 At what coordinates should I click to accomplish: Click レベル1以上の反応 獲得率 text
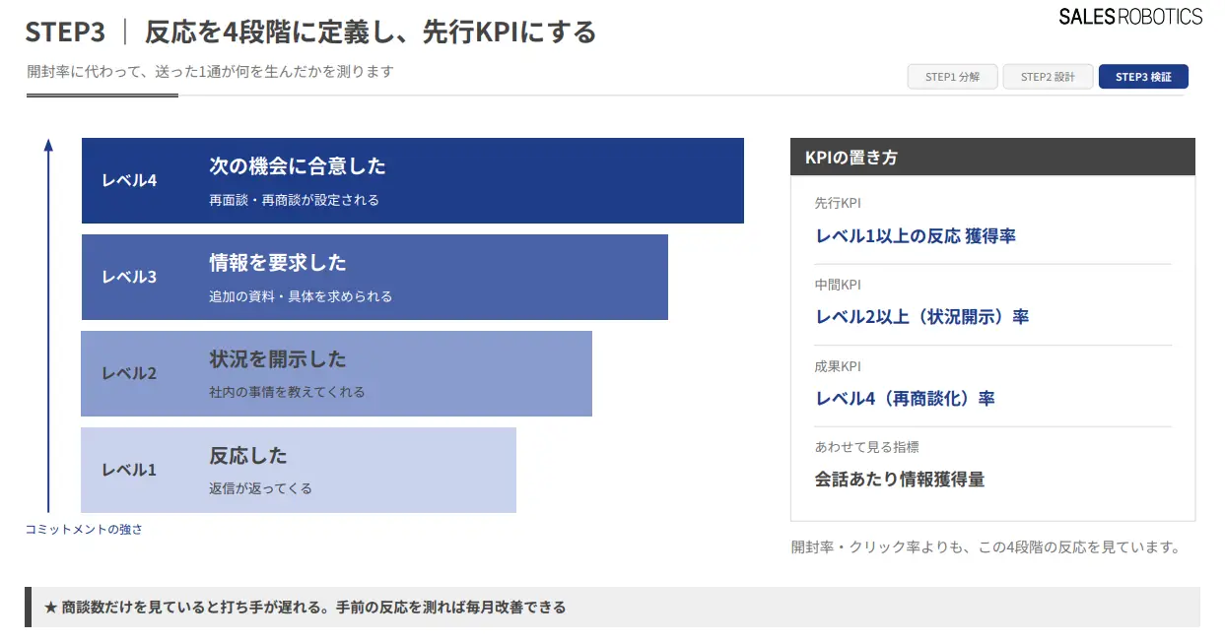(916, 236)
